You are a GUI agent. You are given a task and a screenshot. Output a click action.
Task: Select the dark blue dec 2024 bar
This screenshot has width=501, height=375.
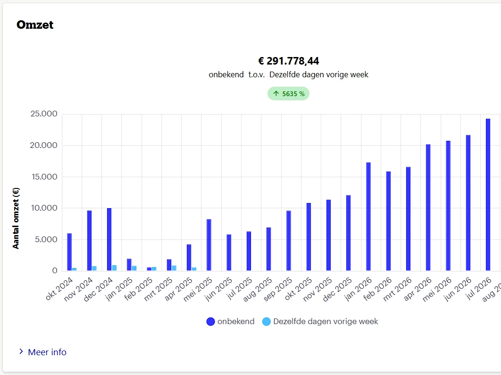[109, 239]
